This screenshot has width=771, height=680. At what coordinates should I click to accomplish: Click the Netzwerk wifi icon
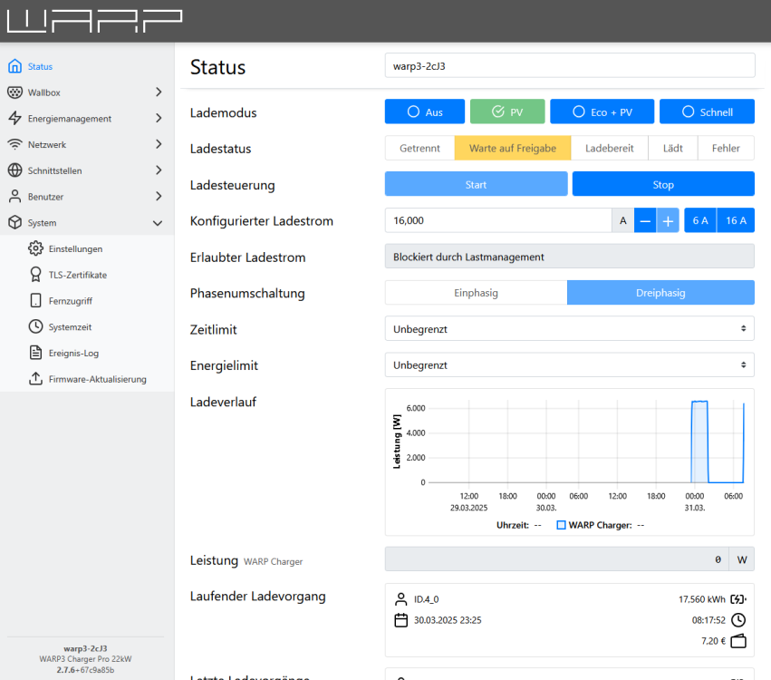tap(14, 144)
